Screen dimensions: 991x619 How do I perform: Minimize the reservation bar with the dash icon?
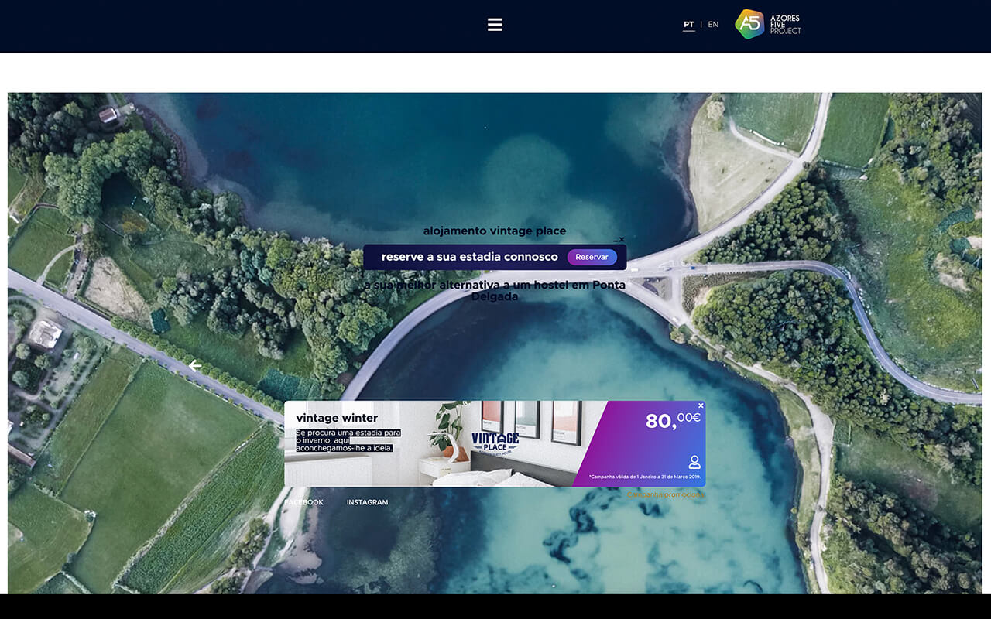click(x=616, y=241)
